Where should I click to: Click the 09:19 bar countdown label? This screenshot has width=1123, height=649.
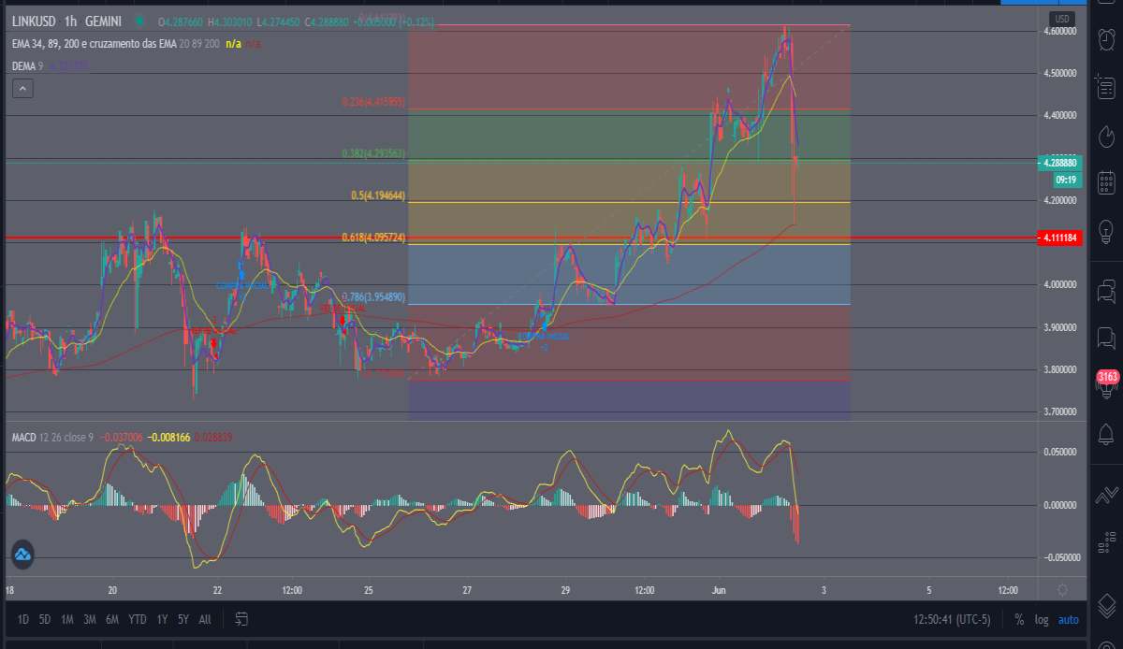pos(1065,178)
